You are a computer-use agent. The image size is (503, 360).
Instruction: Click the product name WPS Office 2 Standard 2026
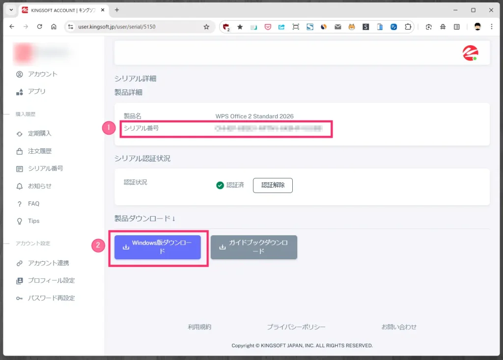(254, 116)
